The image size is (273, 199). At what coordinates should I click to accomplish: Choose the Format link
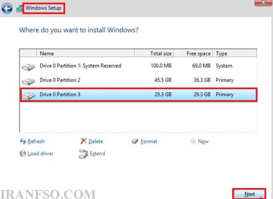click(x=149, y=141)
